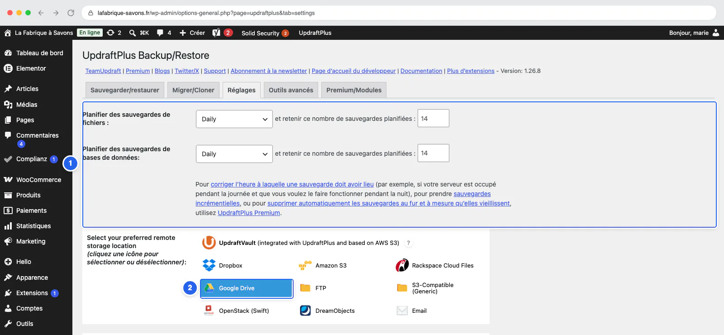Open Bonjour, marie user menu

[694, 33]
